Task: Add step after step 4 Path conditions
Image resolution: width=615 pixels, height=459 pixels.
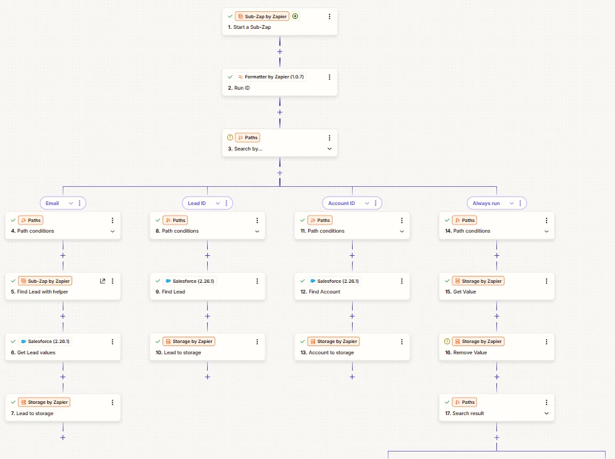Action: 63,256
